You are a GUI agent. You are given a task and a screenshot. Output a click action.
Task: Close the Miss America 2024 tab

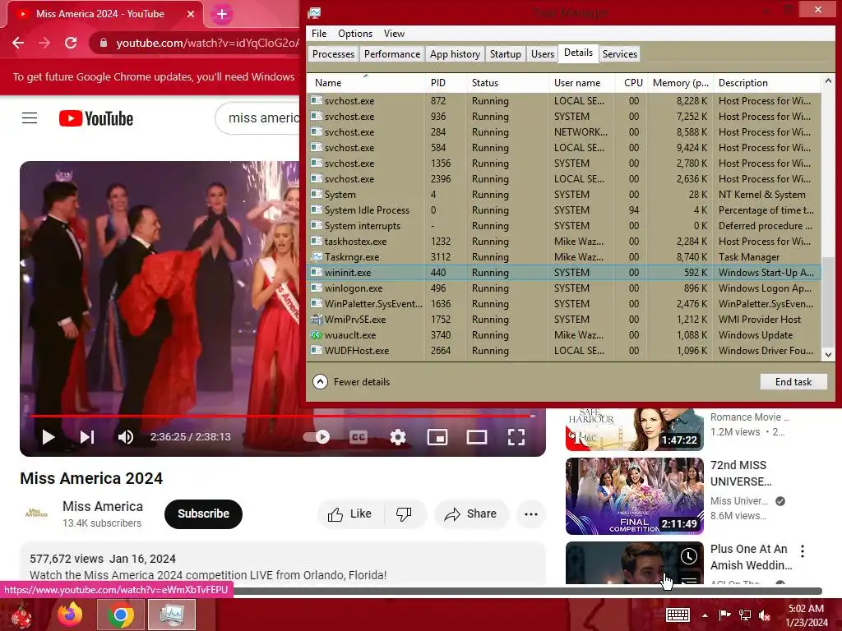tap(191, 14)
